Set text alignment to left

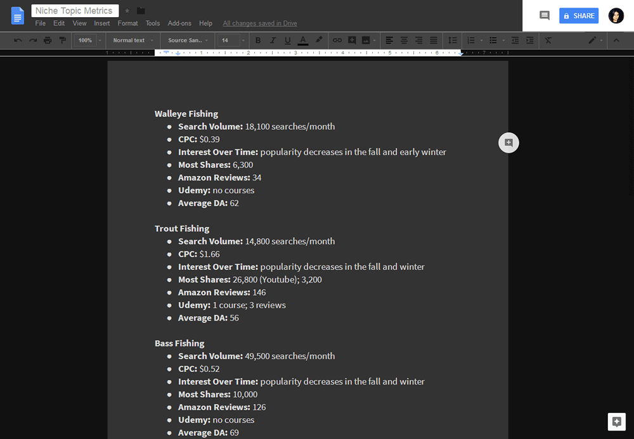click(389, 41)
